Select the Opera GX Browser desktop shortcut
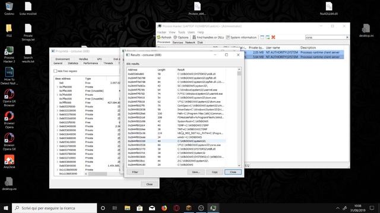380x213 pixels. [9, 98]
